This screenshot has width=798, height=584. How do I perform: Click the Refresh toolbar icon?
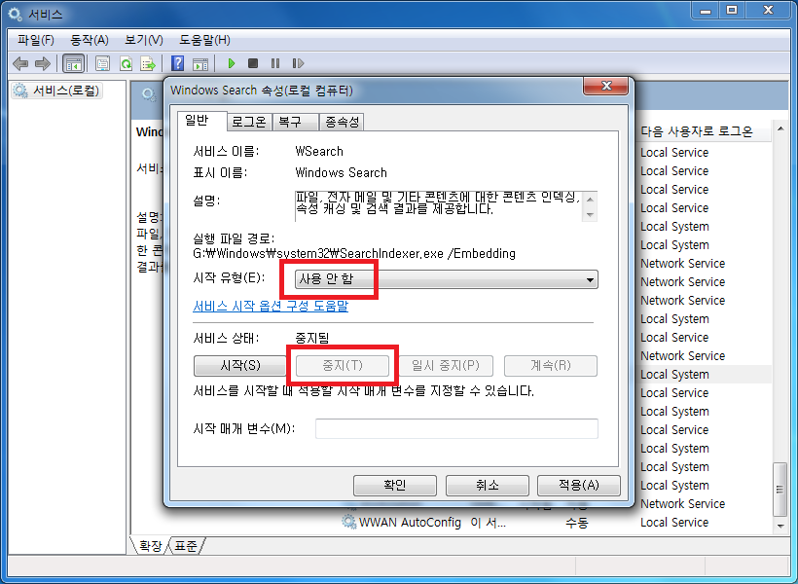tap(126, 63)
